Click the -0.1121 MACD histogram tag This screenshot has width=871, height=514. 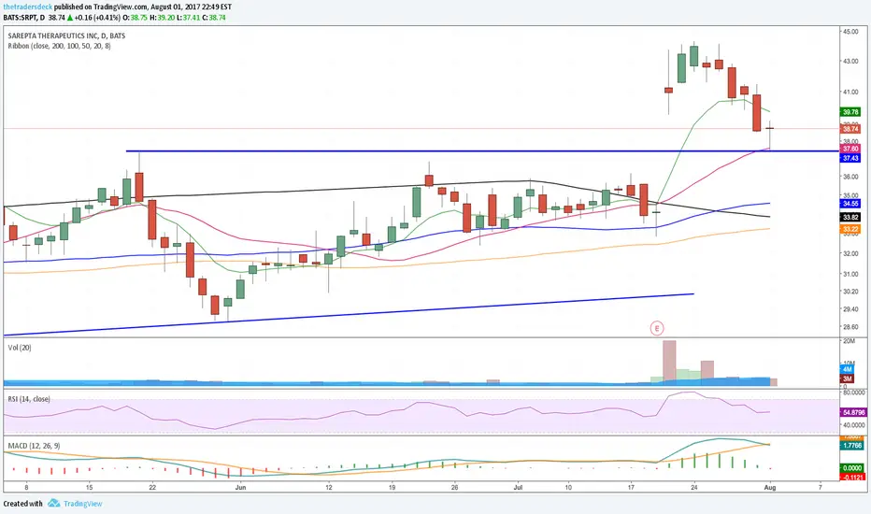point(852,478)
